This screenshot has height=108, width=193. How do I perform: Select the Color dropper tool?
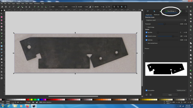[x=2, y=52]
